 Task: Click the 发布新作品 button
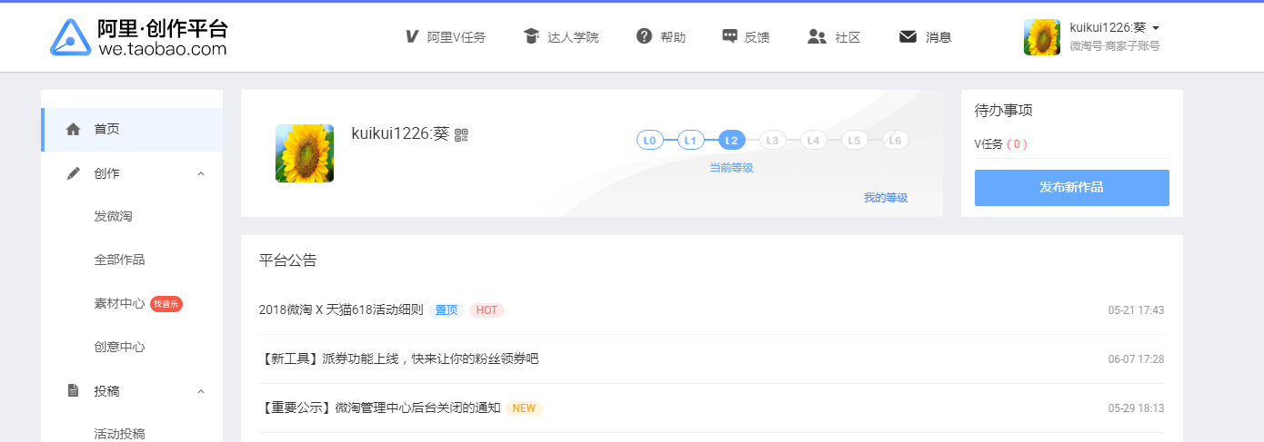1072,188
